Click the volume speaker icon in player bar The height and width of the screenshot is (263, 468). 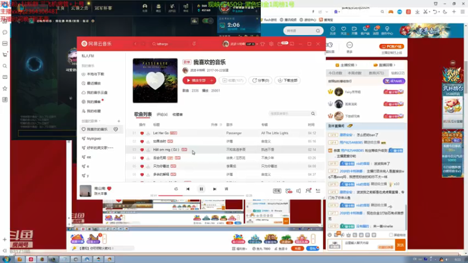tap(298, 191)
